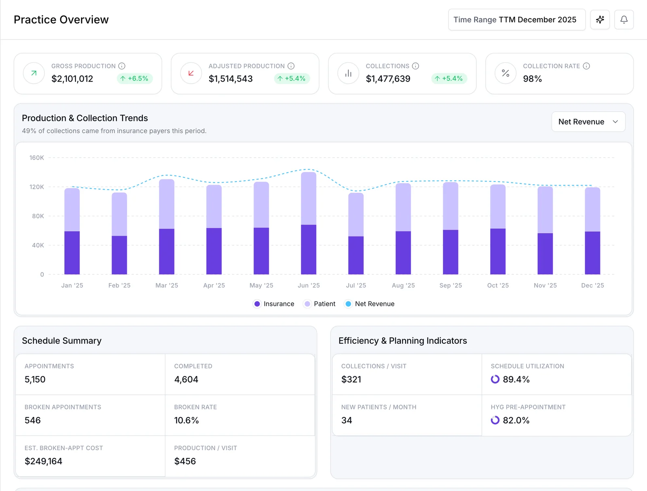The image size is (647, 491).
Task: Click the $1,514,543 adjusted production value
Action: coord(230,79)
